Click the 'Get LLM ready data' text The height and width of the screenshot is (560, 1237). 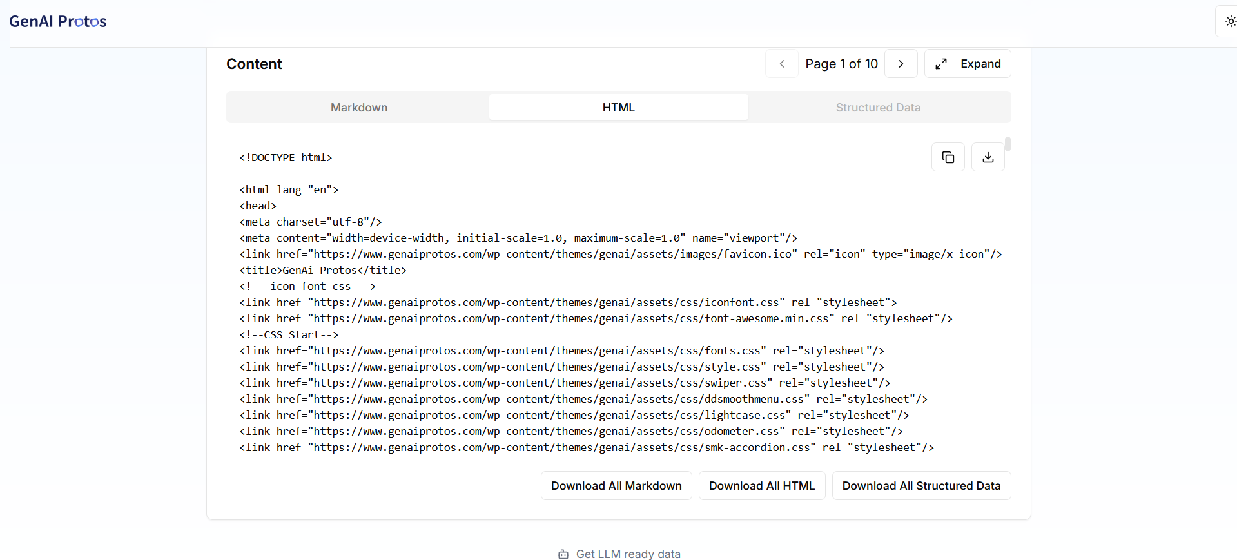pyautogui.click(x=628, y=554)
